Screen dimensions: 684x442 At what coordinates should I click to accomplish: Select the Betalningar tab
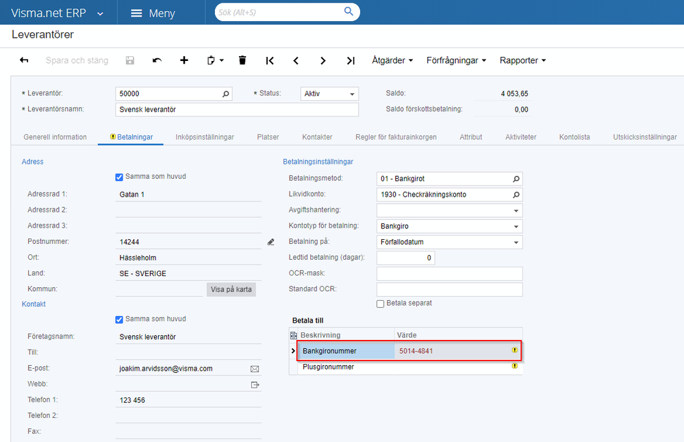[x=131, y=137]
